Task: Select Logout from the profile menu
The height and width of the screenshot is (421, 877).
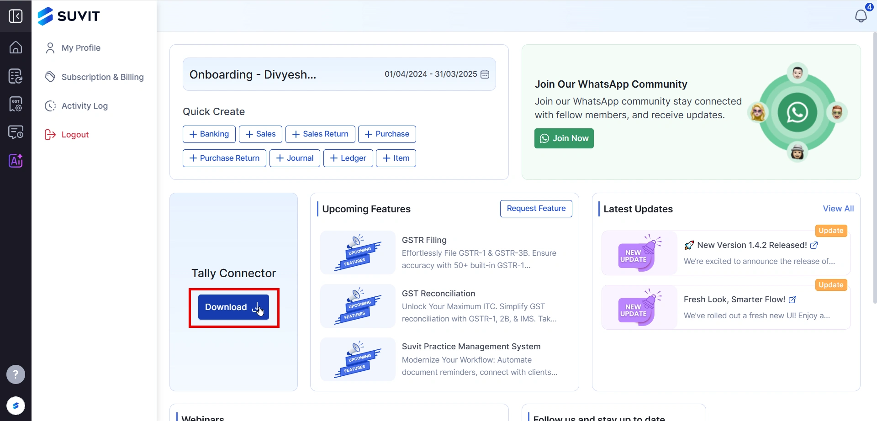Action: coord(67,135)
